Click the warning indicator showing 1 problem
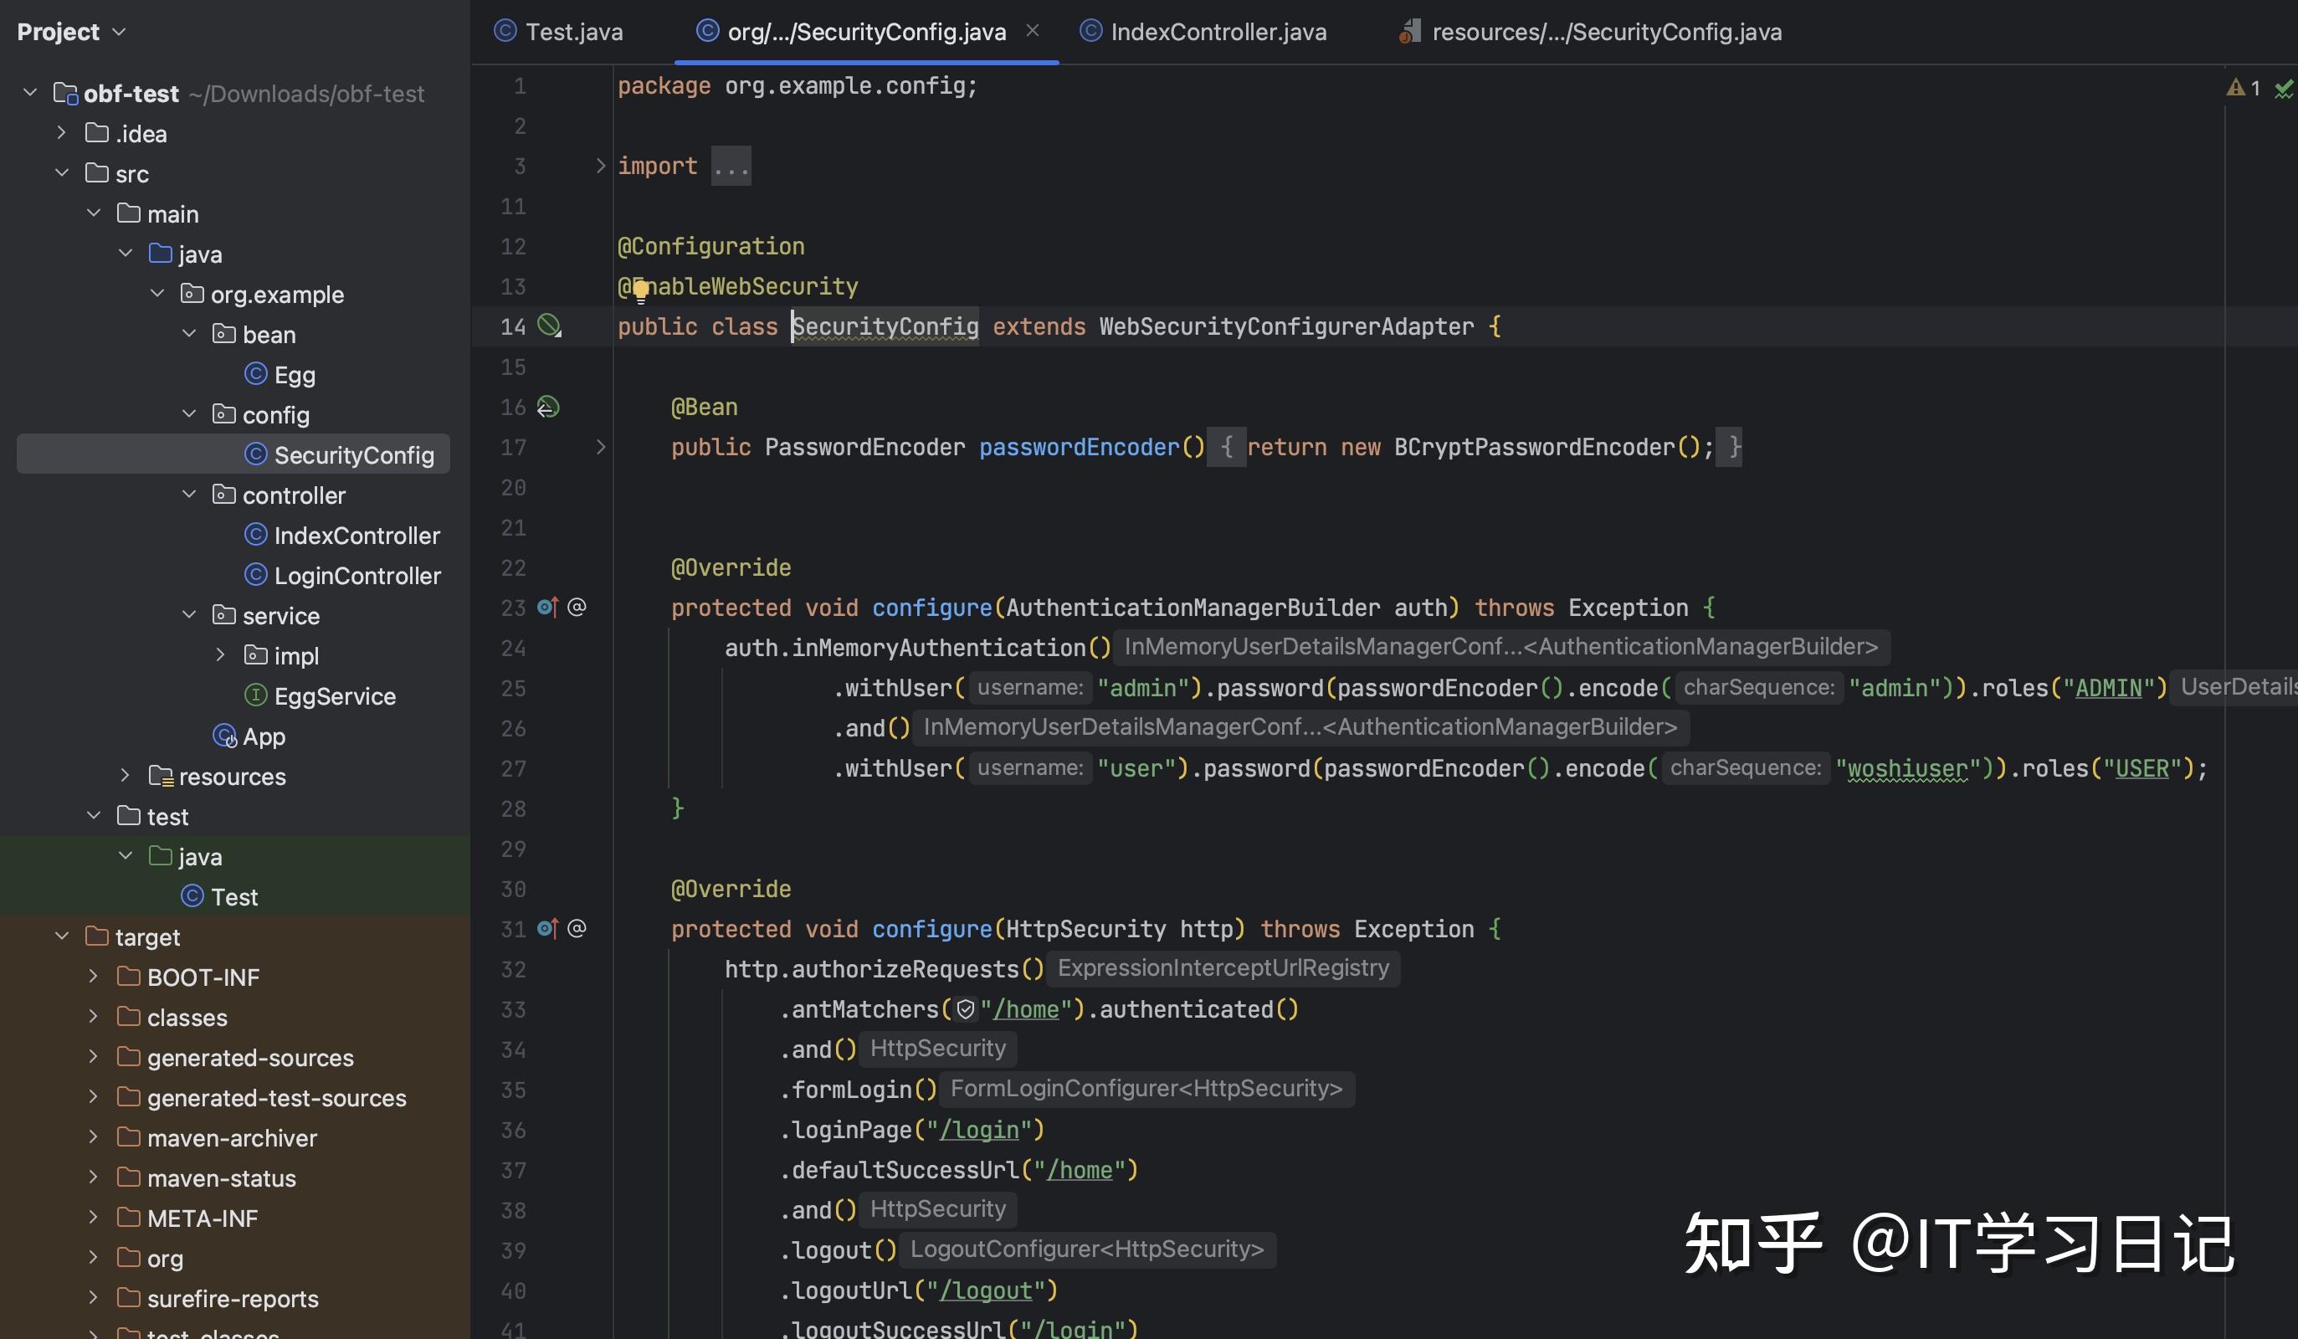This screenshot has width=2298, height=1339. click(2244, 88)
